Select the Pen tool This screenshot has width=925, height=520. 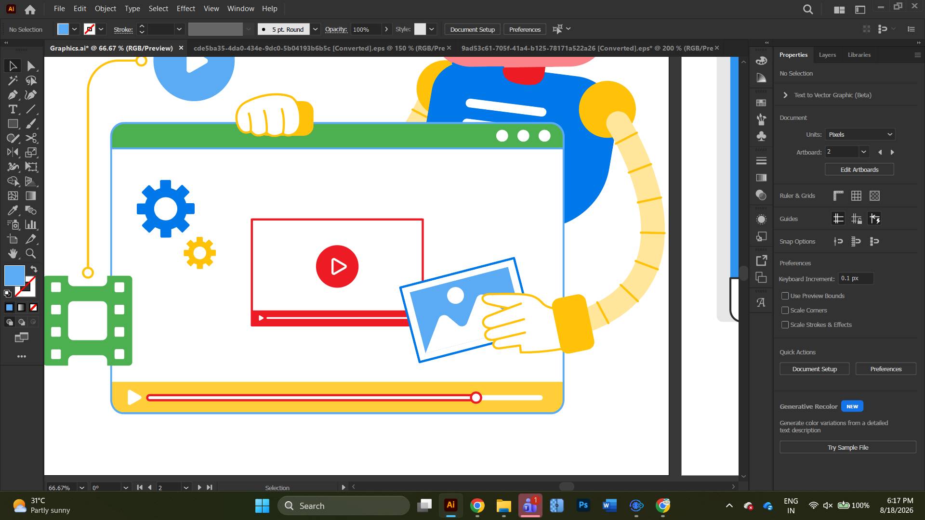tap(13, 95)
